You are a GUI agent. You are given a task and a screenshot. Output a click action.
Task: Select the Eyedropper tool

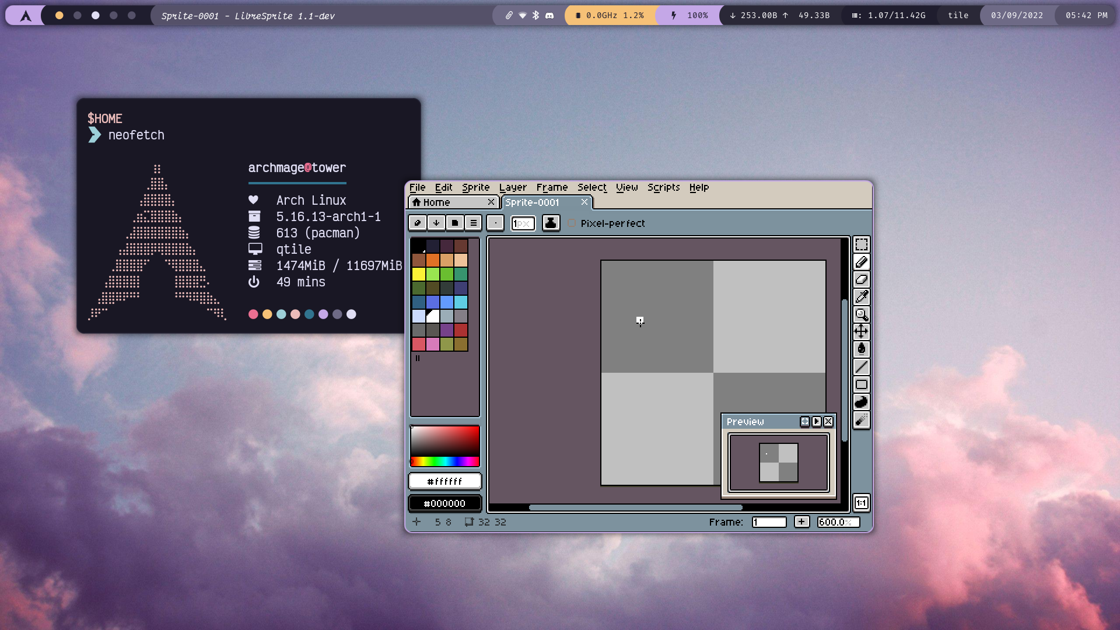click(x=861, y=297)
